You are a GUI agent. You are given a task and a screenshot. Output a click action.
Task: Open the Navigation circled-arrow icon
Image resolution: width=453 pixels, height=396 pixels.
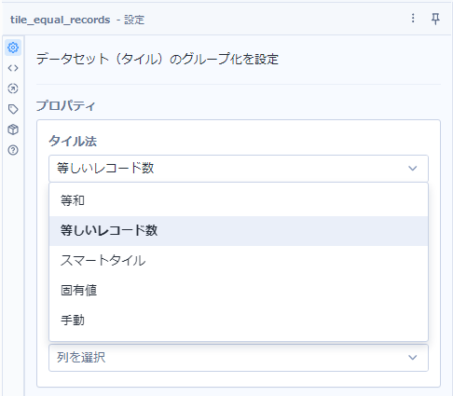13,89
